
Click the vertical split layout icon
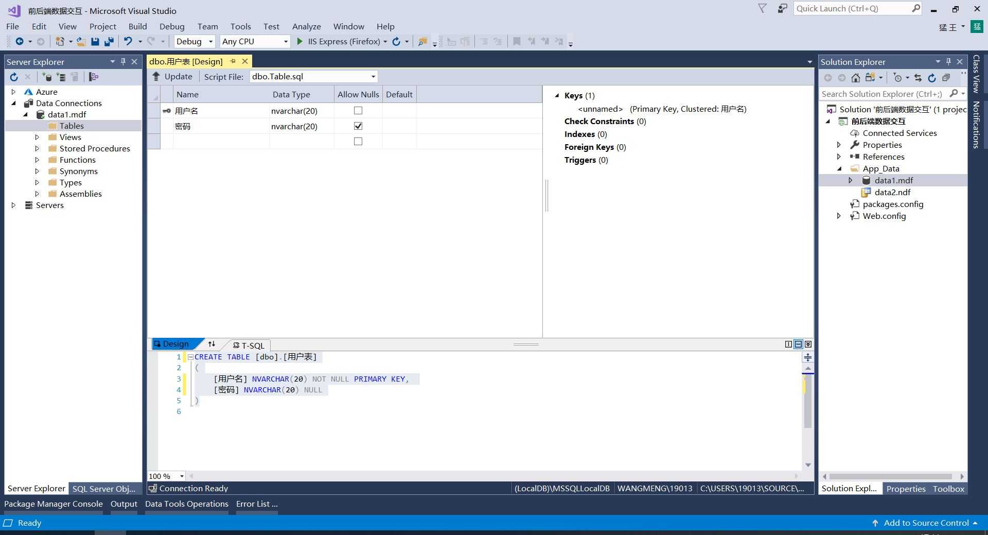coord(788,344)
